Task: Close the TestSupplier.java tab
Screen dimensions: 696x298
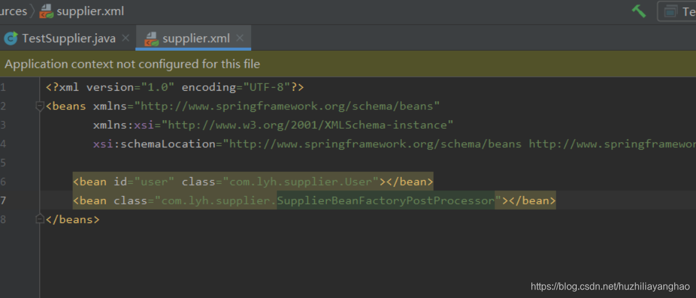Action: (126, 38)
